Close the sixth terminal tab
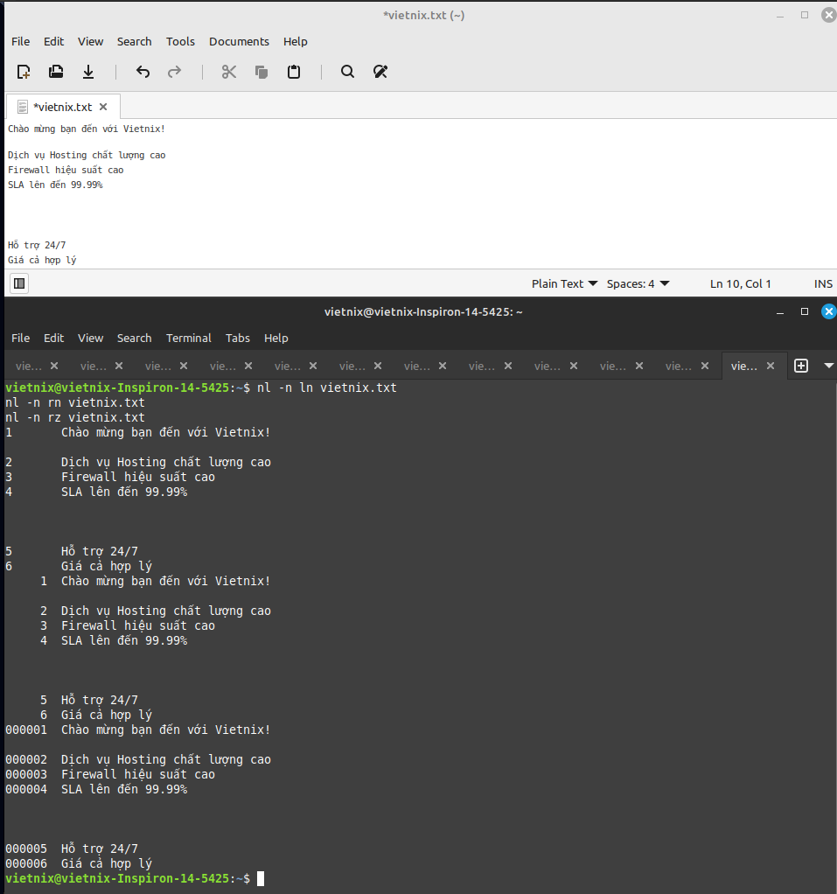The width and height of the screenshot is (837, 894). coord(378,366)
